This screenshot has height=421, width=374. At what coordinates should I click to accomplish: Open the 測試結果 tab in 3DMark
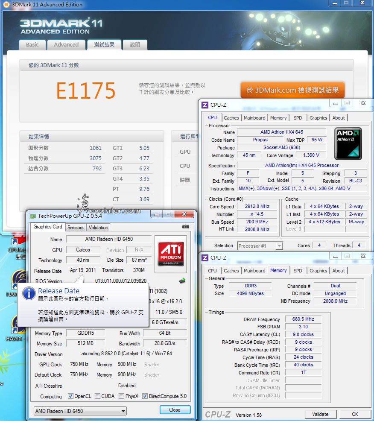(104, 45)
